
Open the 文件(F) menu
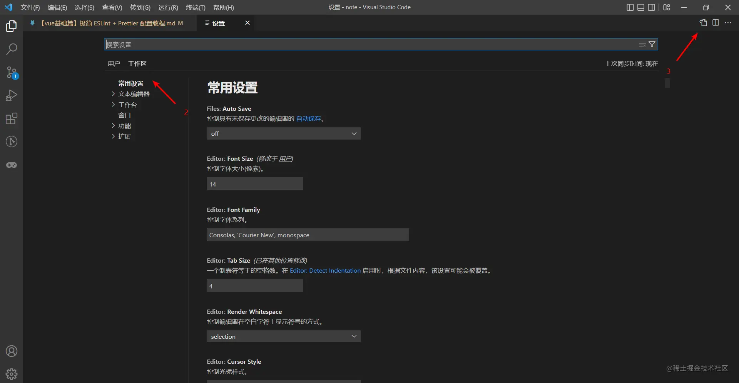point(30,7)
